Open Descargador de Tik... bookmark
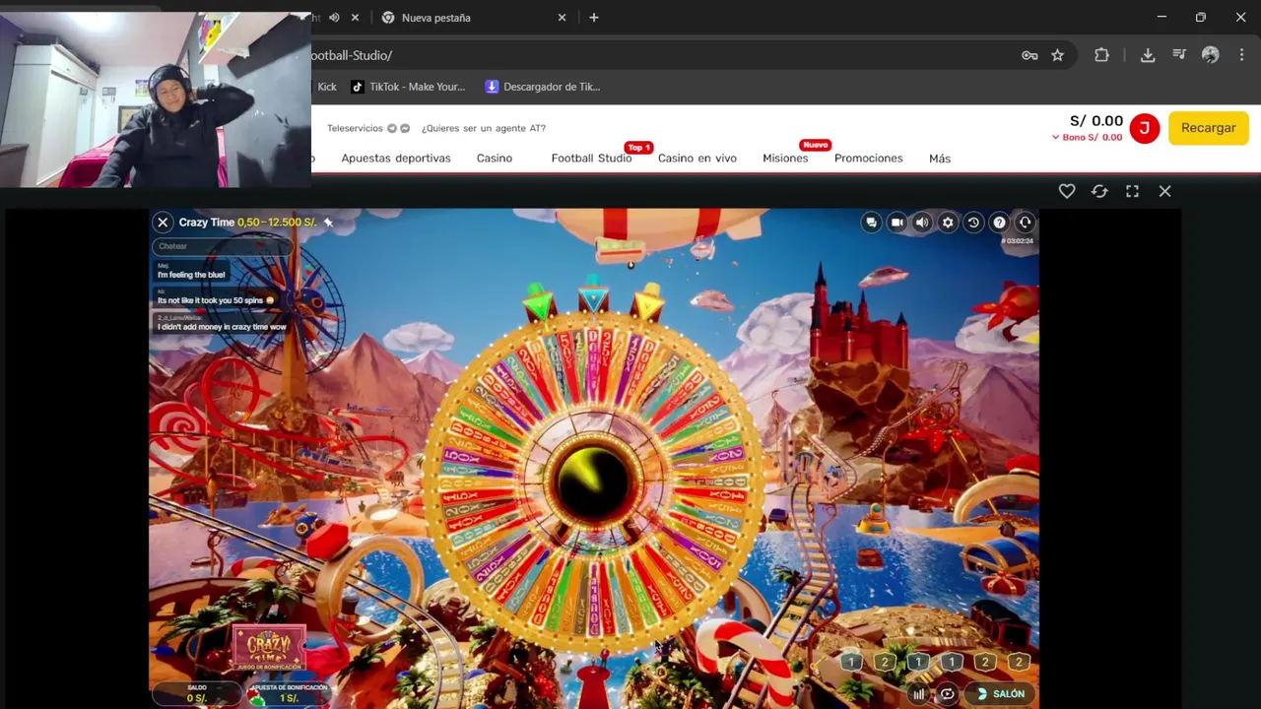This screenshot has width=1261, height=709. 543,87
